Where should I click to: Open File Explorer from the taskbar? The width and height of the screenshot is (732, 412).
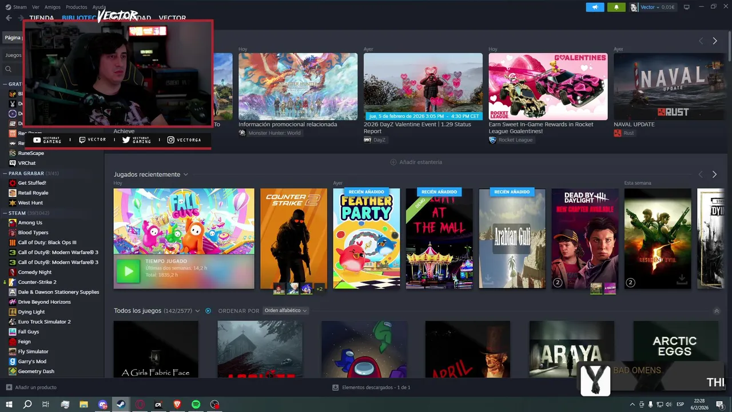83,404
